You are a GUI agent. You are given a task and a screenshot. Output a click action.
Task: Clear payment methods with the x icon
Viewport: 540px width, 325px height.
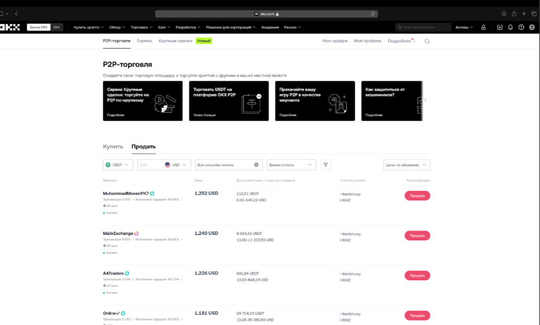point(256,164)
